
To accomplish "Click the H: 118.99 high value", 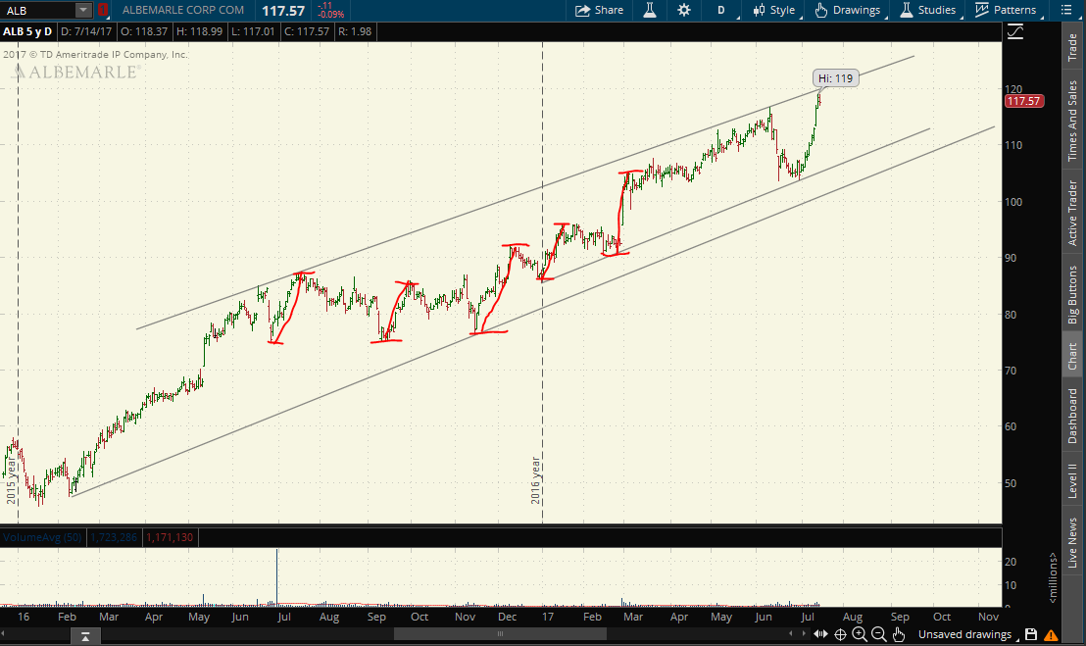I will coord(199,31).
